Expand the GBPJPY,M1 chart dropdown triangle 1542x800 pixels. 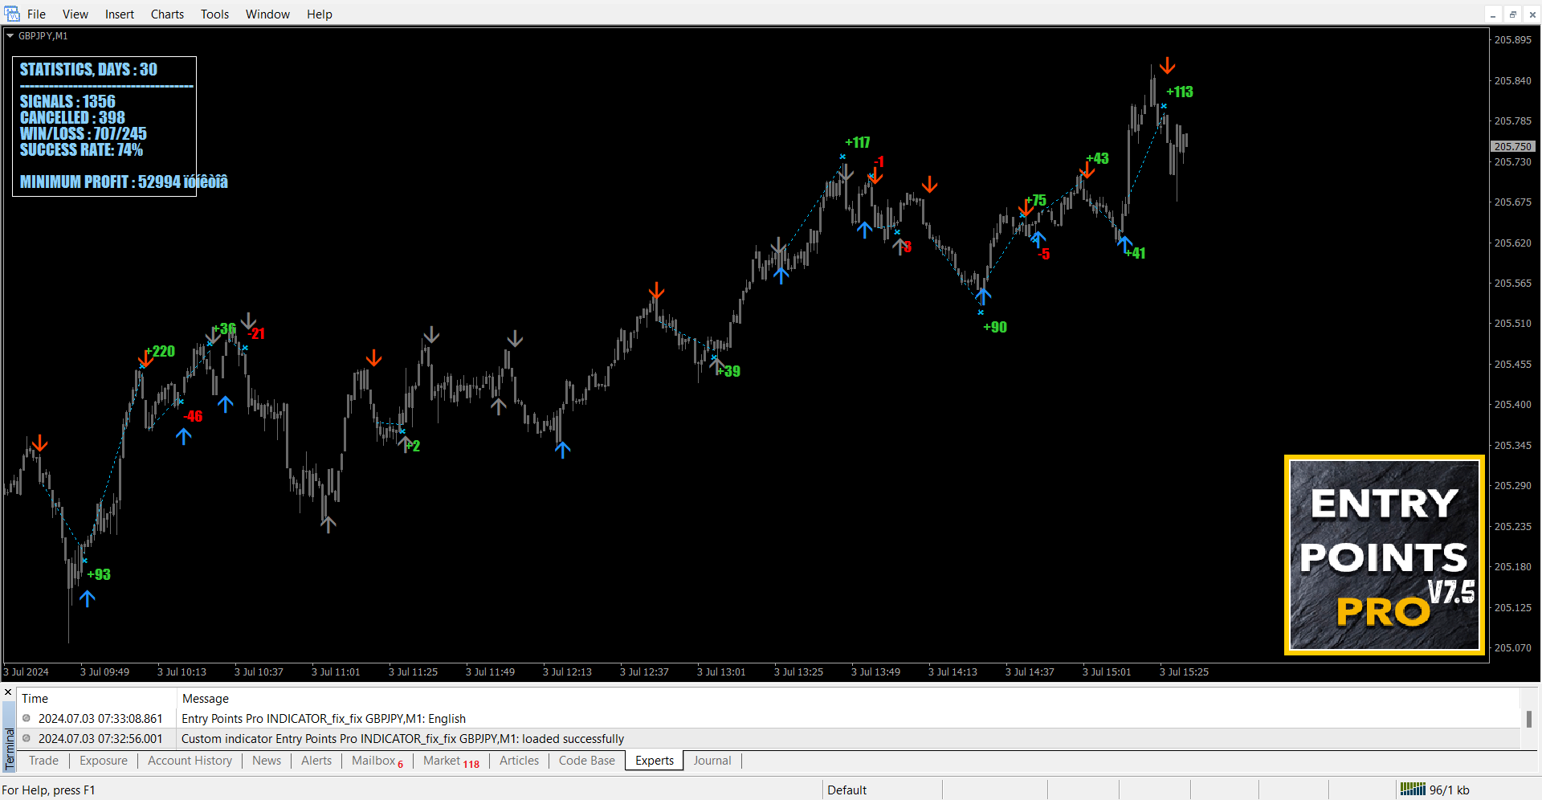(10, 36)
